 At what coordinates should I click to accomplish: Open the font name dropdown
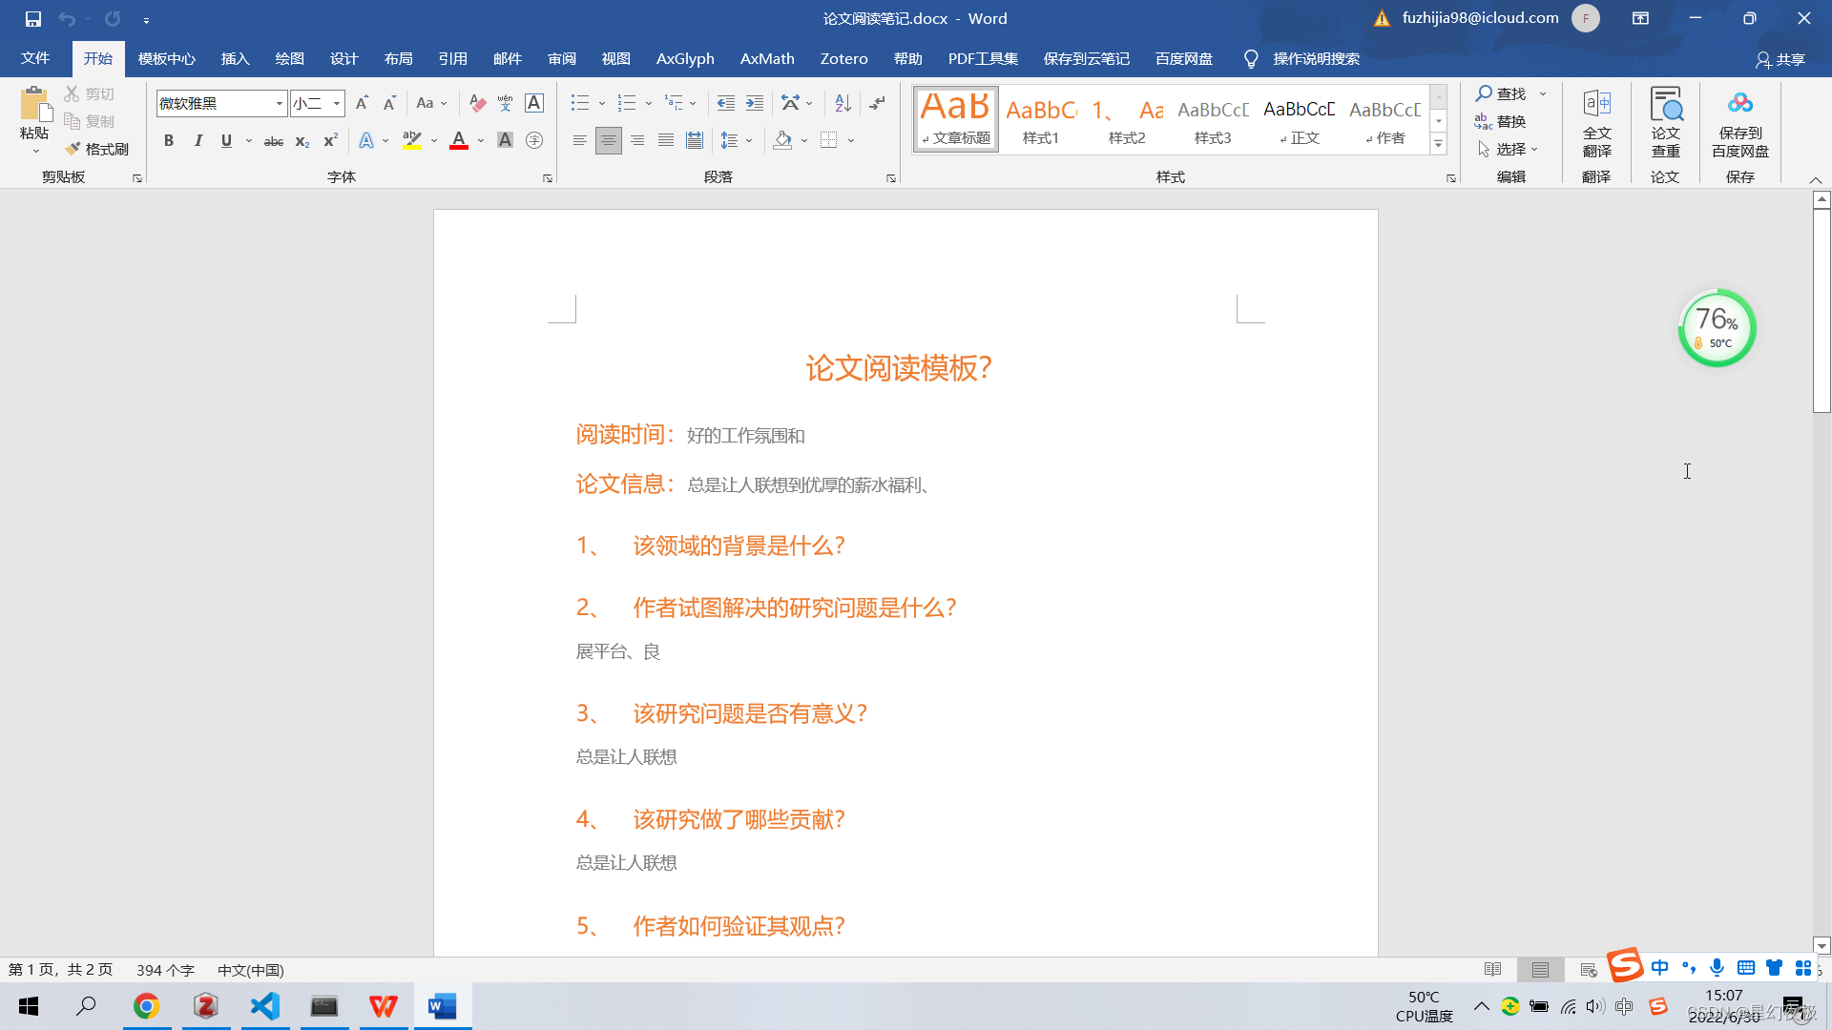click(x=278, y=103)
